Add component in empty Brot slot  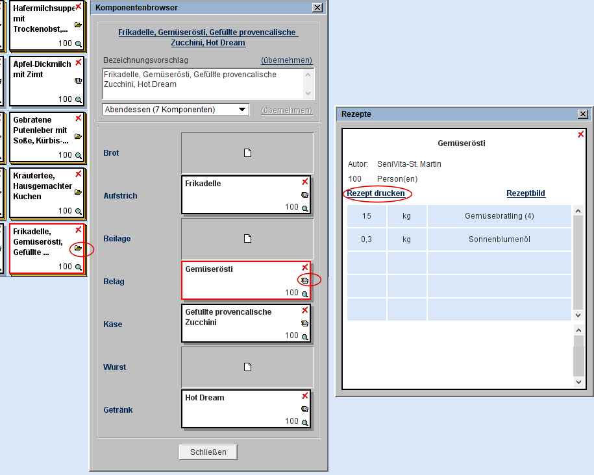247,153
